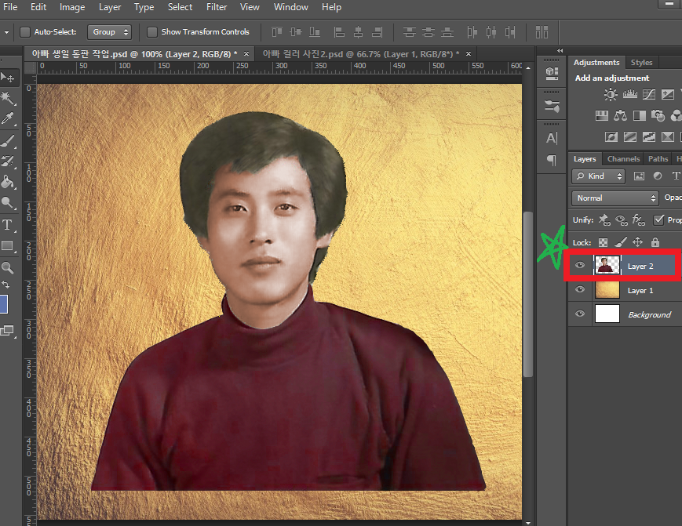Add a Hue/Saturation adjustment
682x526 pixels.
pyautogui.click(x=601, y=115)
